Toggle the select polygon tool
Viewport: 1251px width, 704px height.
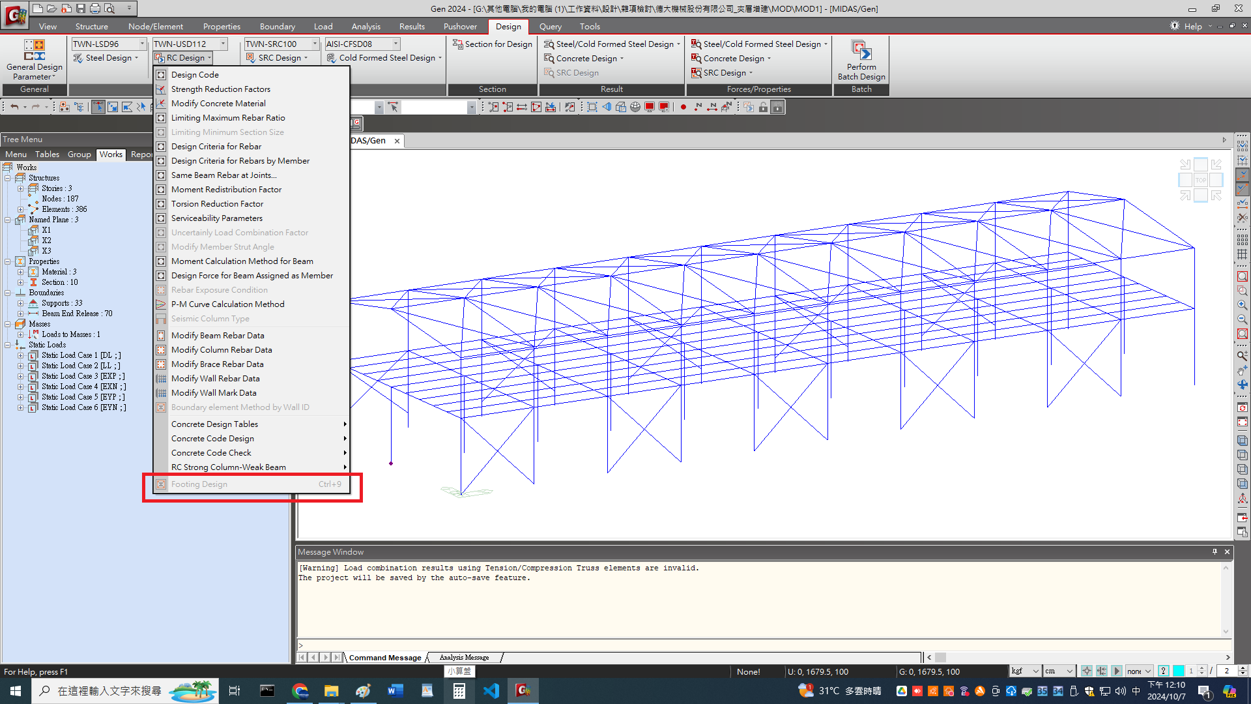pyautogui.click(x=127, y=107)
